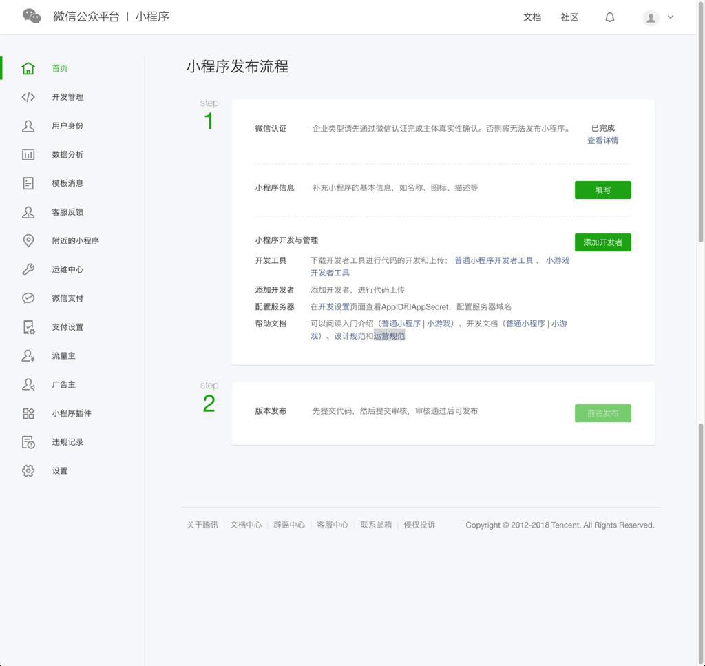Click the 小程序发布流程 heading
This screenshot has height=666, width=705.
pyautogui.click(x=238, y=67)
